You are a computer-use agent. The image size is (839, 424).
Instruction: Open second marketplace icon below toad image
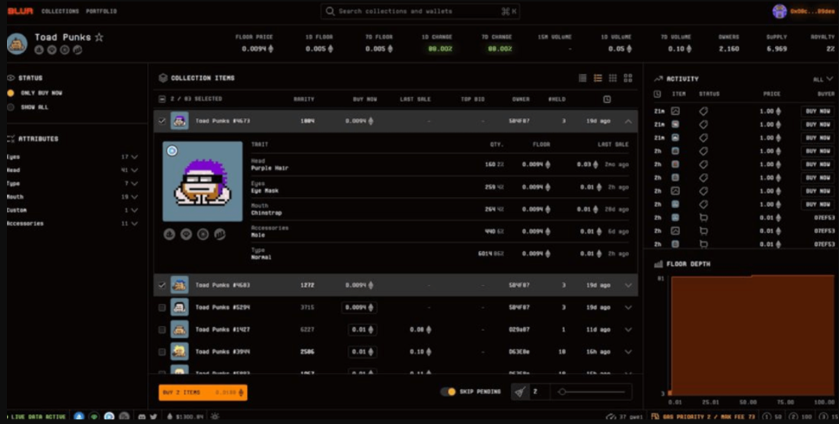187,234
